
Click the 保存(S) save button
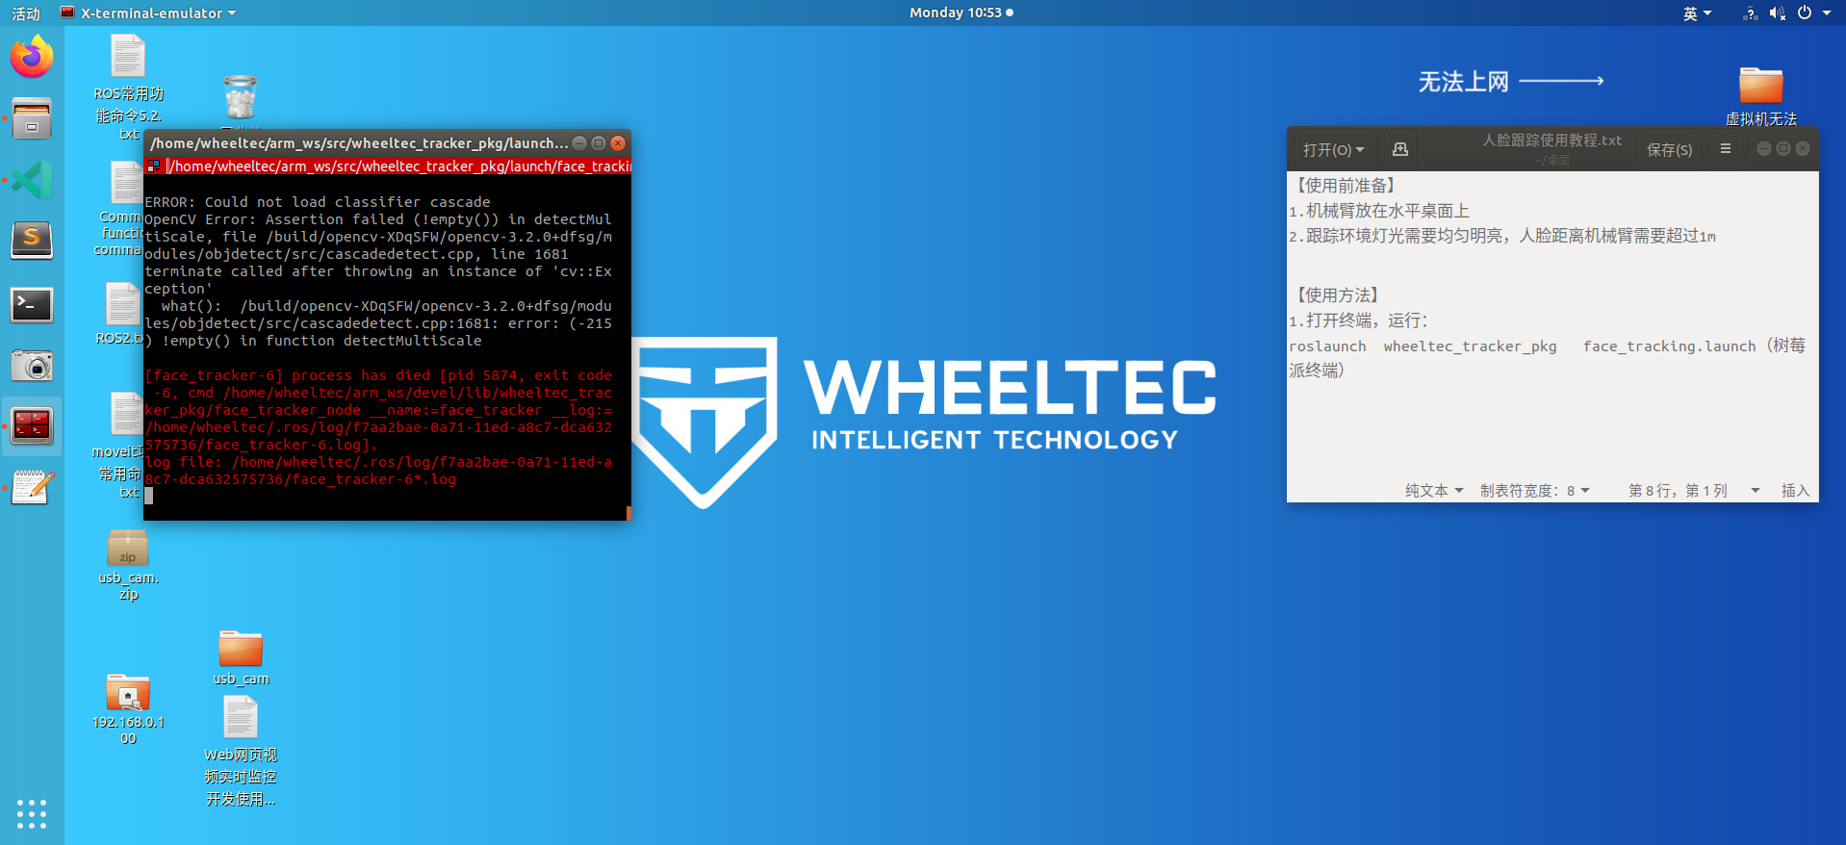[1670, 149]
